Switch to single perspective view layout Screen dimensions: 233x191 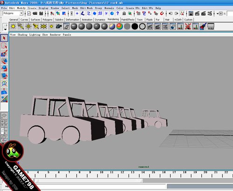click(x=4, y=116)
